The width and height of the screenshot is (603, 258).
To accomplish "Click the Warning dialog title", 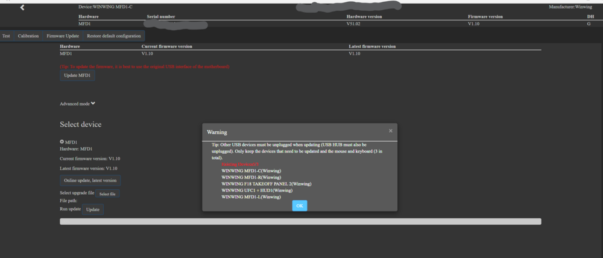I will click(x=217, y=132).
